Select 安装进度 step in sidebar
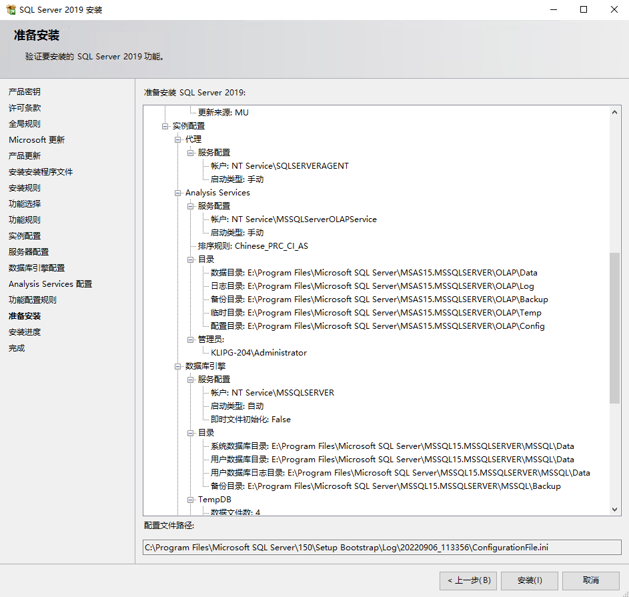This screenshot has width=629, height=597. point(25,332)
